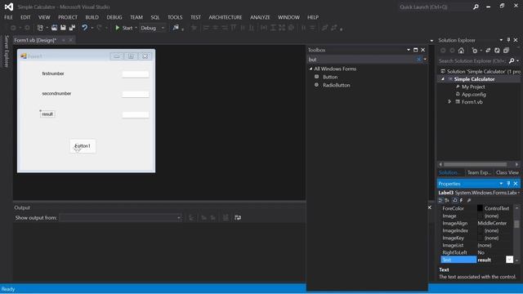
Task: Open Properties window options dropdown arrow
Action: 501,184
